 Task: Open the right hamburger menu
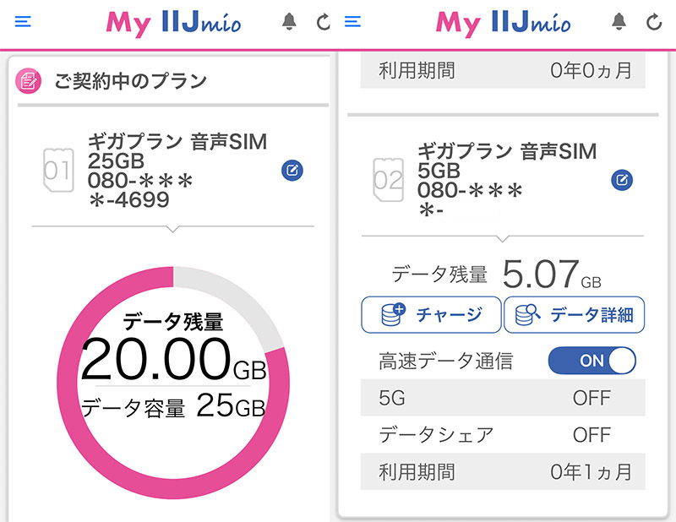tap(352, 22)
